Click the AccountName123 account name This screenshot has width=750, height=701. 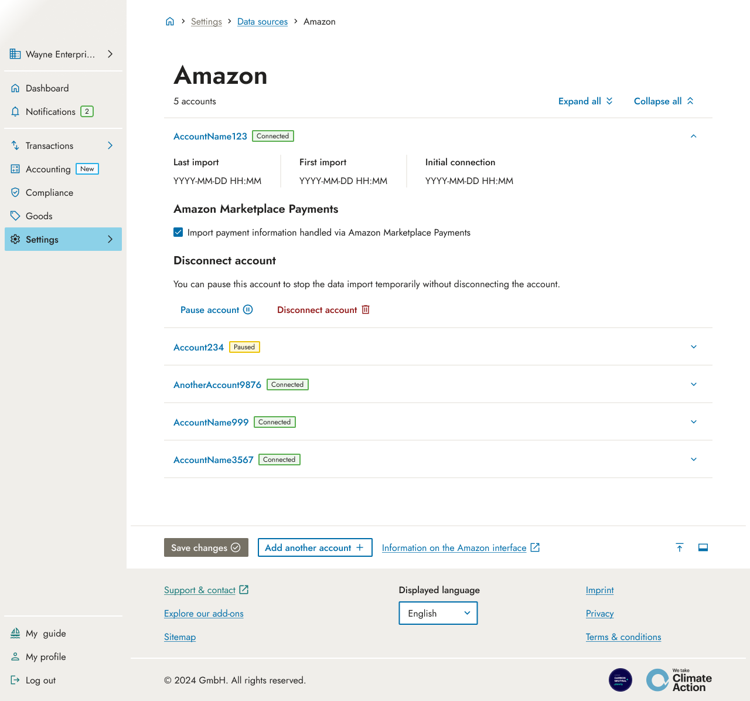210,136
